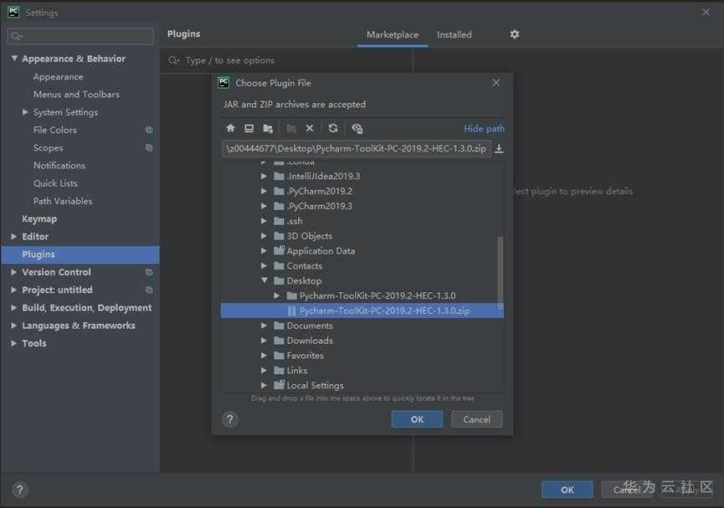Click the Project directory toolbar icon
This screenshot has width=724, height=508.
click(268, 128)
